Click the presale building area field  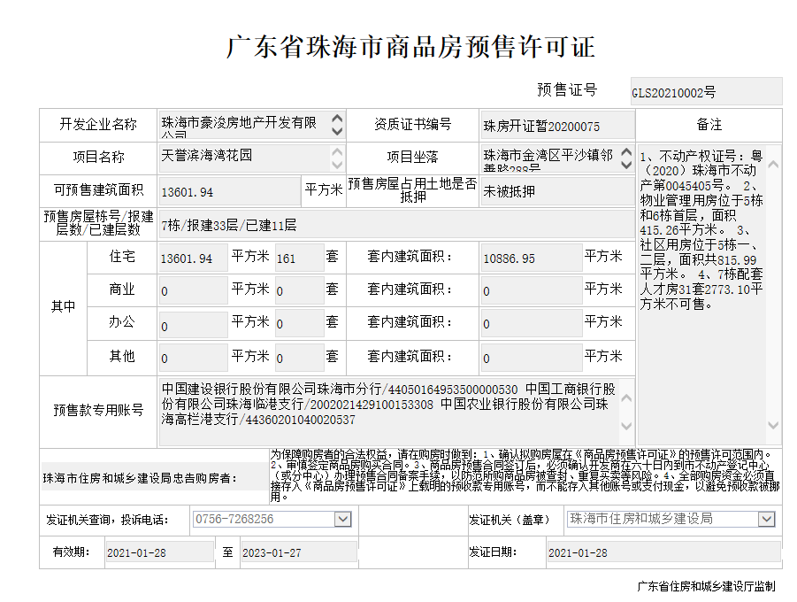[229, 191]
